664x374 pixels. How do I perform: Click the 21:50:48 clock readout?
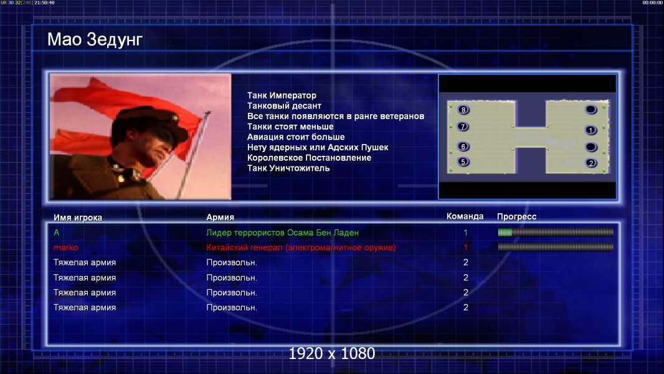44,2
